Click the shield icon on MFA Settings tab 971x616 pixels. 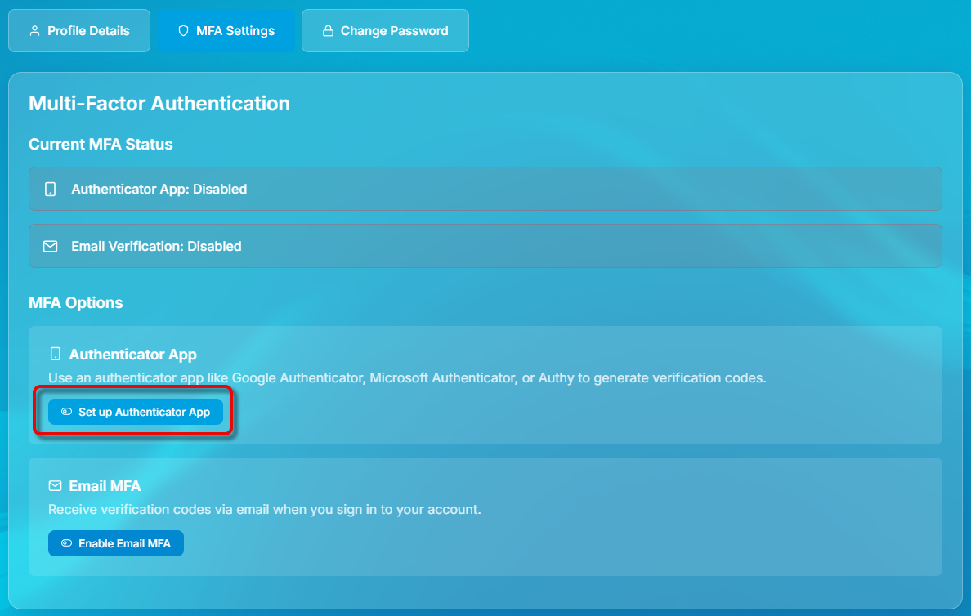pyautogui.click(x=182, y=30)
